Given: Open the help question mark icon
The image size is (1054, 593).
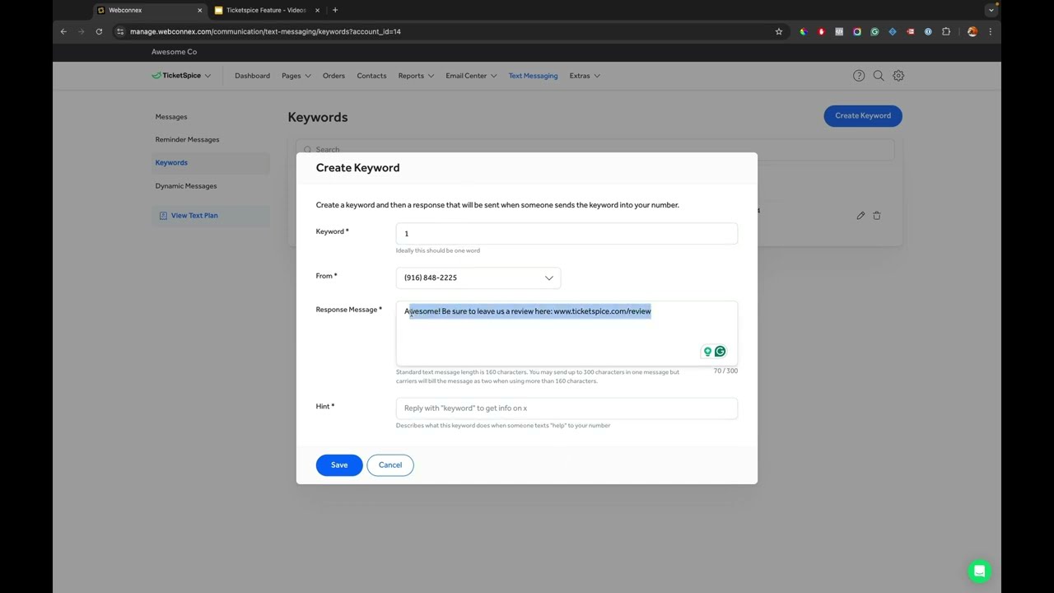Looking at the screenshot, I should click(859, 76).
